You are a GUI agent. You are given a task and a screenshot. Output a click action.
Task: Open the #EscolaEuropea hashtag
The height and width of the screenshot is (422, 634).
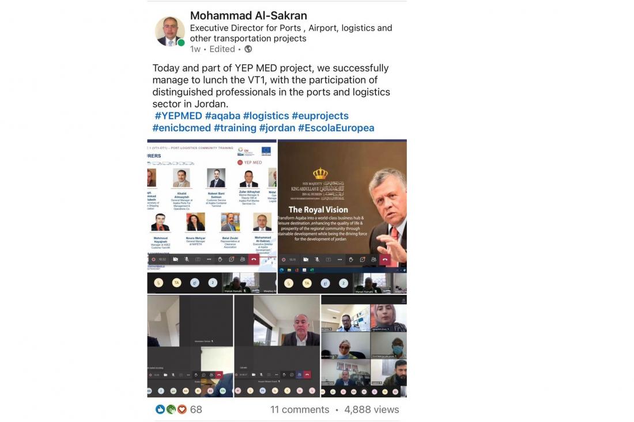point(336,128)
